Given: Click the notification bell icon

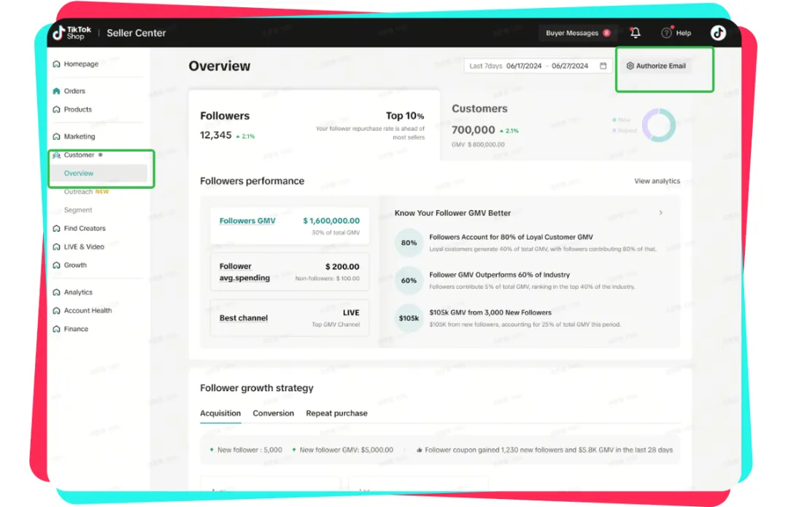Looking at the screenshot, I should (636, 33).
